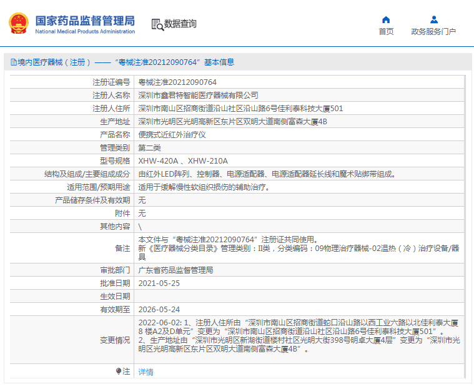Select the 其他内容 label
Screen dimensions: 474x389
pos(115,227)
